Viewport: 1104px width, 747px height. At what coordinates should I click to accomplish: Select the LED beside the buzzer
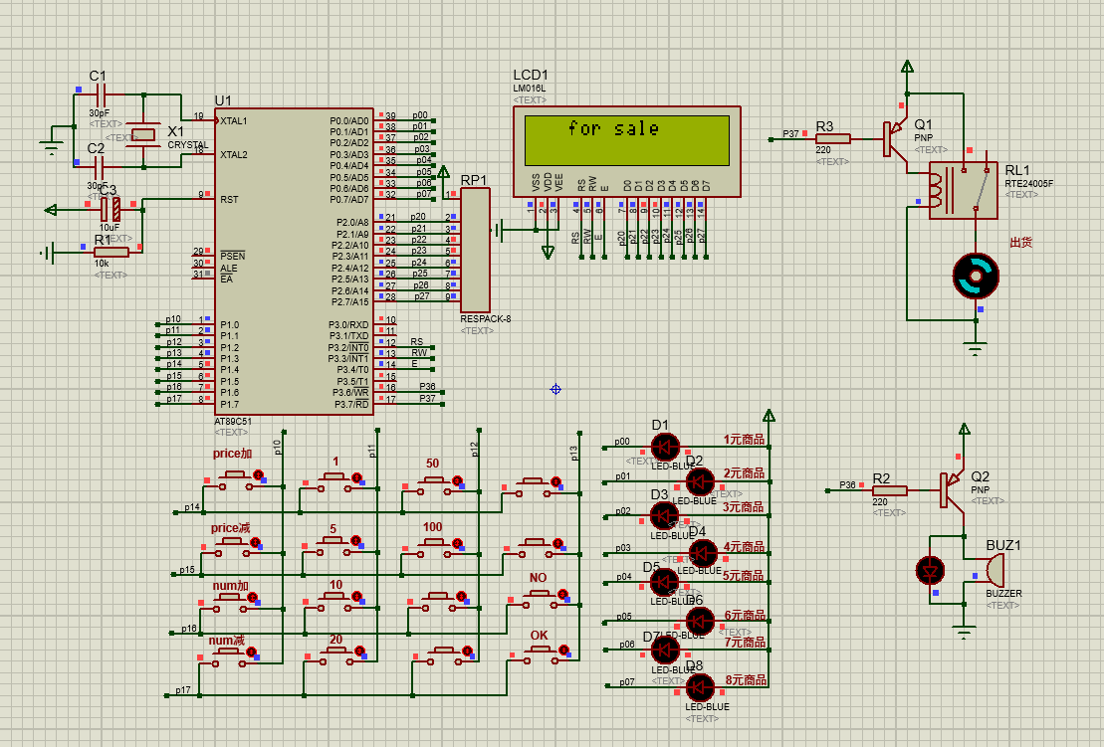coord(930,571)
